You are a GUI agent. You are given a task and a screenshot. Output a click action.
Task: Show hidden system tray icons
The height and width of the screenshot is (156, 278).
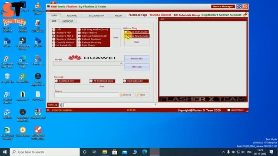[x=224, y=152]
